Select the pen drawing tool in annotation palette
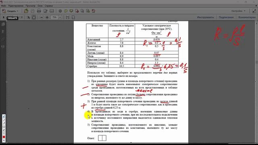This screenshot has height=145, width=258. click(x=4, y=116)
